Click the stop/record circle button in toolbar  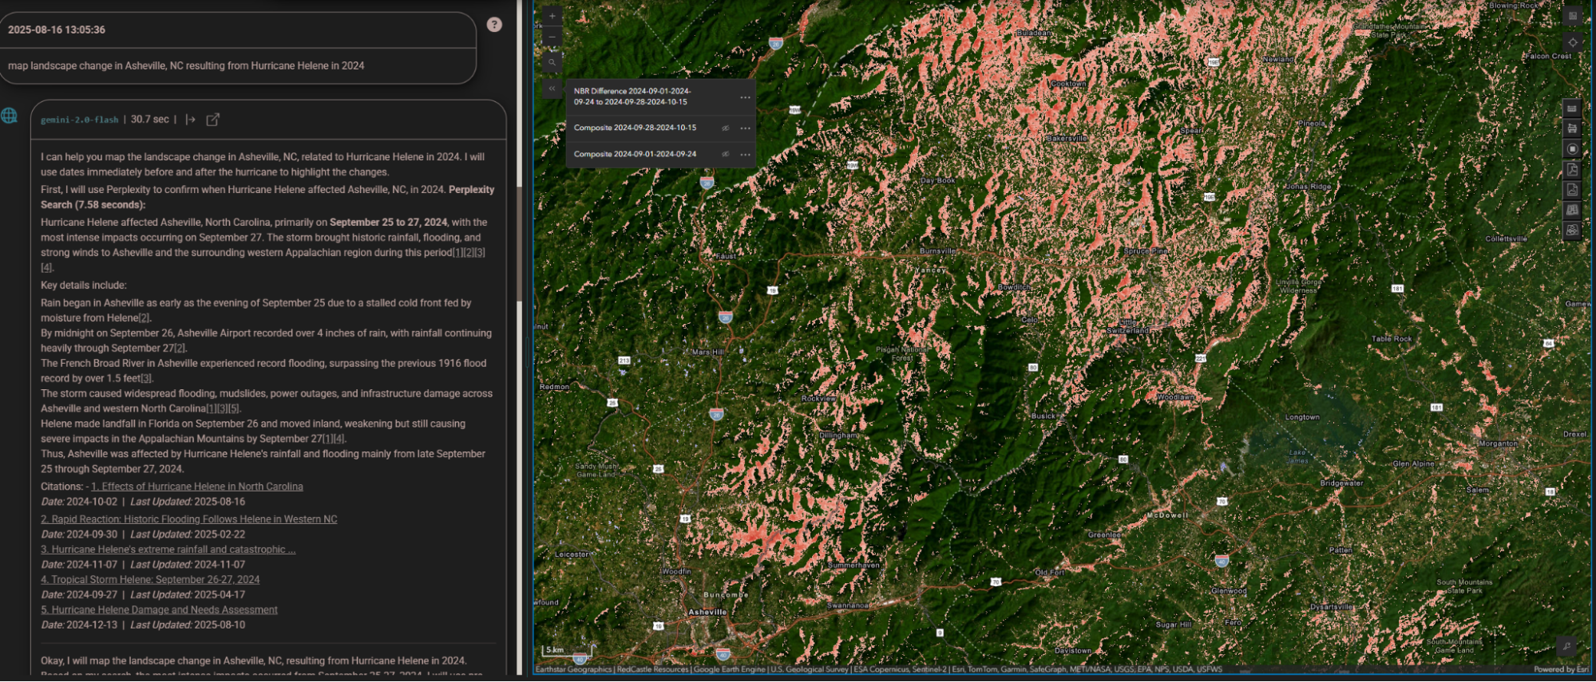[1572, 149]
